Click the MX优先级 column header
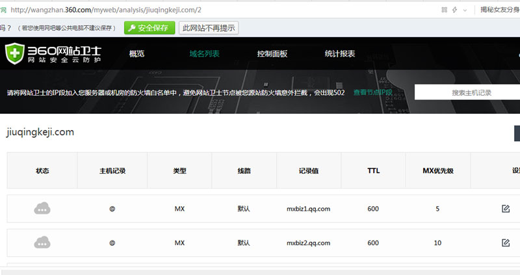The image size is (520, 275). tap(437, 171)
